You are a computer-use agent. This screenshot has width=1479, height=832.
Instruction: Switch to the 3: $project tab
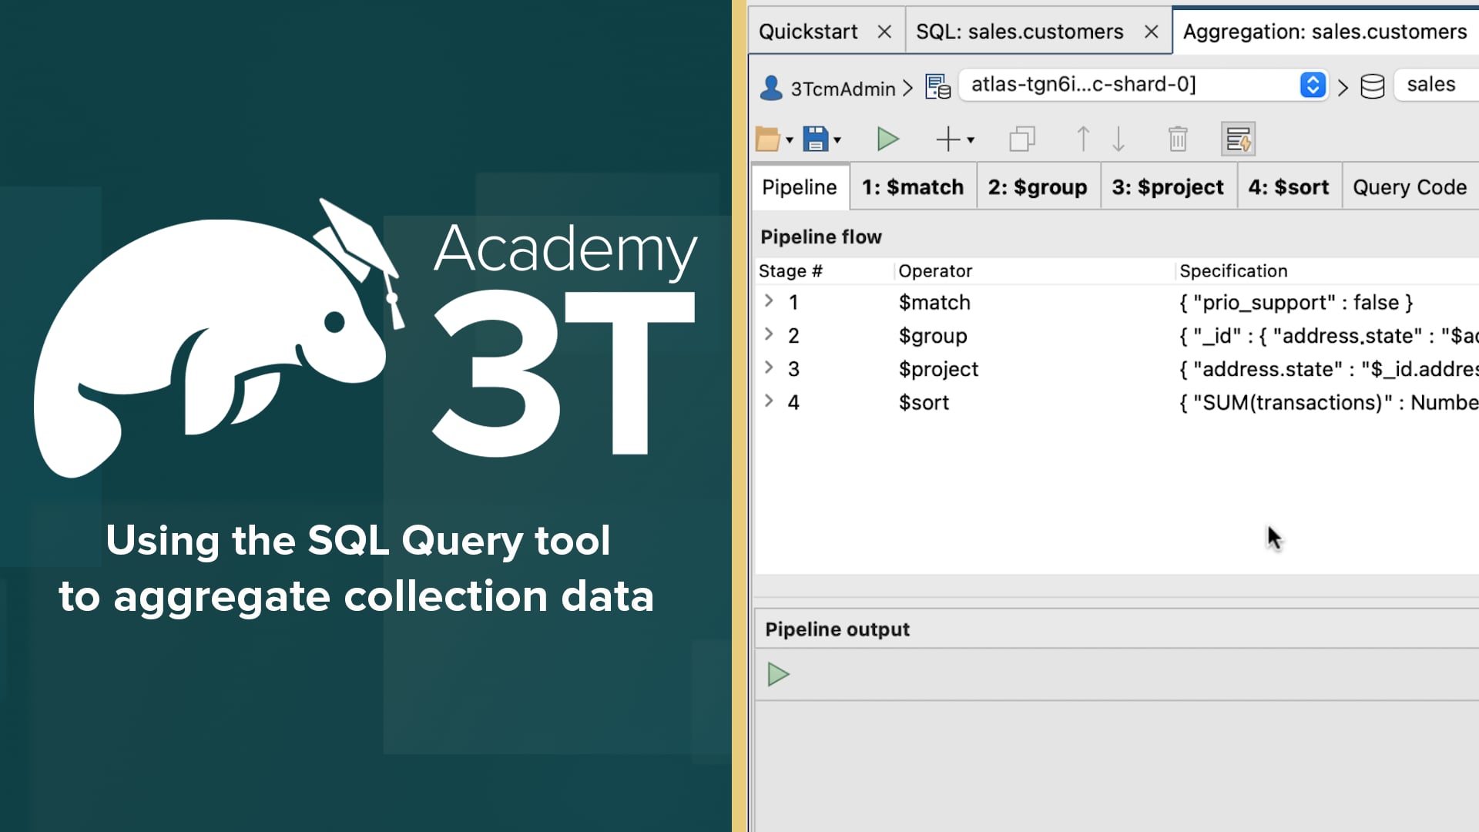[x=1168, y=187]
